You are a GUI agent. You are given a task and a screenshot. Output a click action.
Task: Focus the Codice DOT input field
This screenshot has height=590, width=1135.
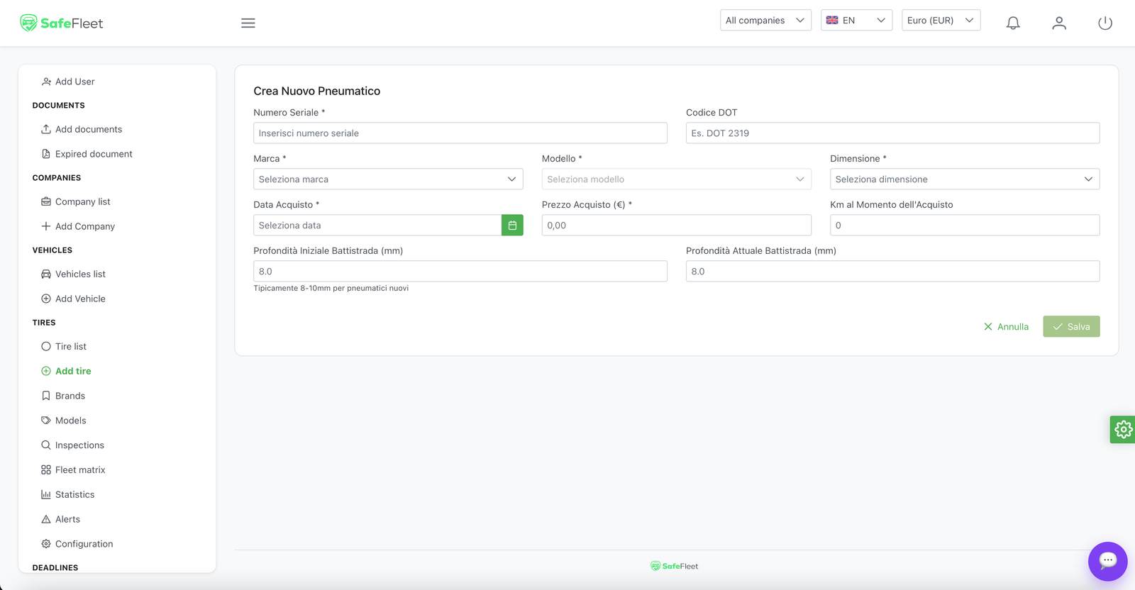point(892,133)
